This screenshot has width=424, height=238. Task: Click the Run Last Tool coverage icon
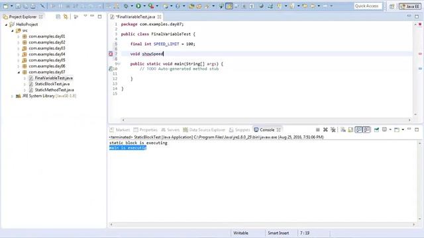coord(151,6)
